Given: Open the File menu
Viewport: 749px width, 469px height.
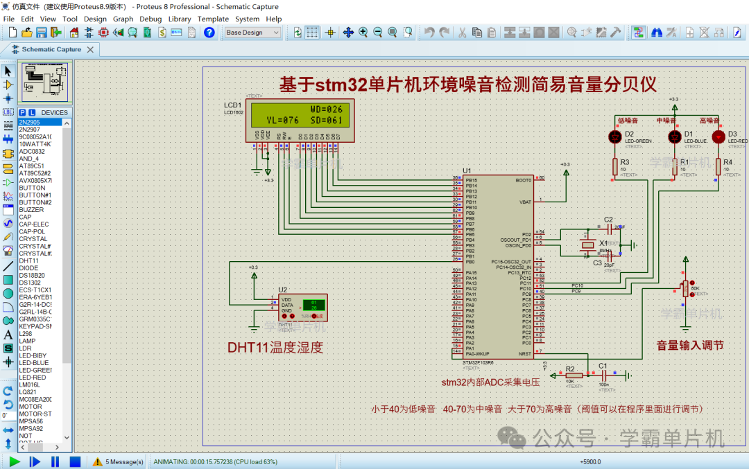Looking at the screenshot, I should pyautogui.click(x=9, y=19).
